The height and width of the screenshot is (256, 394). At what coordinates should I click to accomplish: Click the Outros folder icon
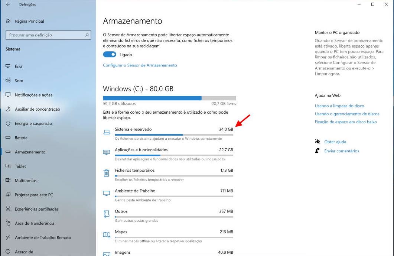pyautogui.click(x=107, y=214)
